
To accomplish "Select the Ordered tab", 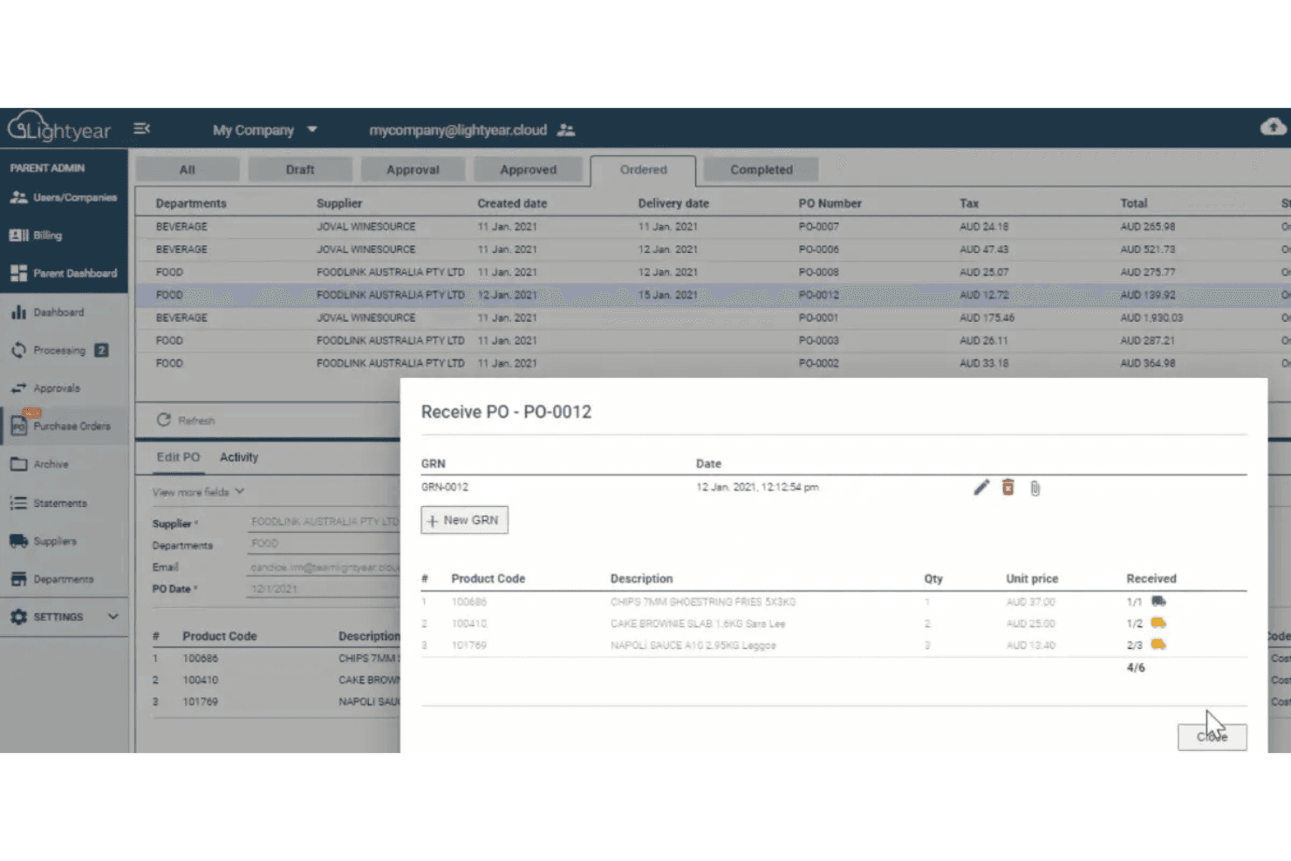I will 643,170.
